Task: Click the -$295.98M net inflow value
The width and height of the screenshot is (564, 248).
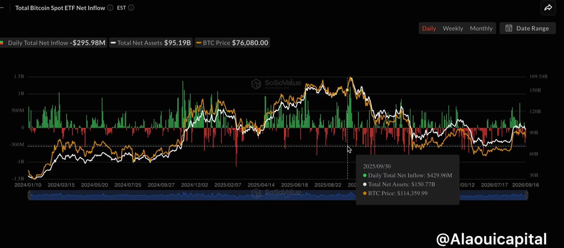Action: [87, 43]
